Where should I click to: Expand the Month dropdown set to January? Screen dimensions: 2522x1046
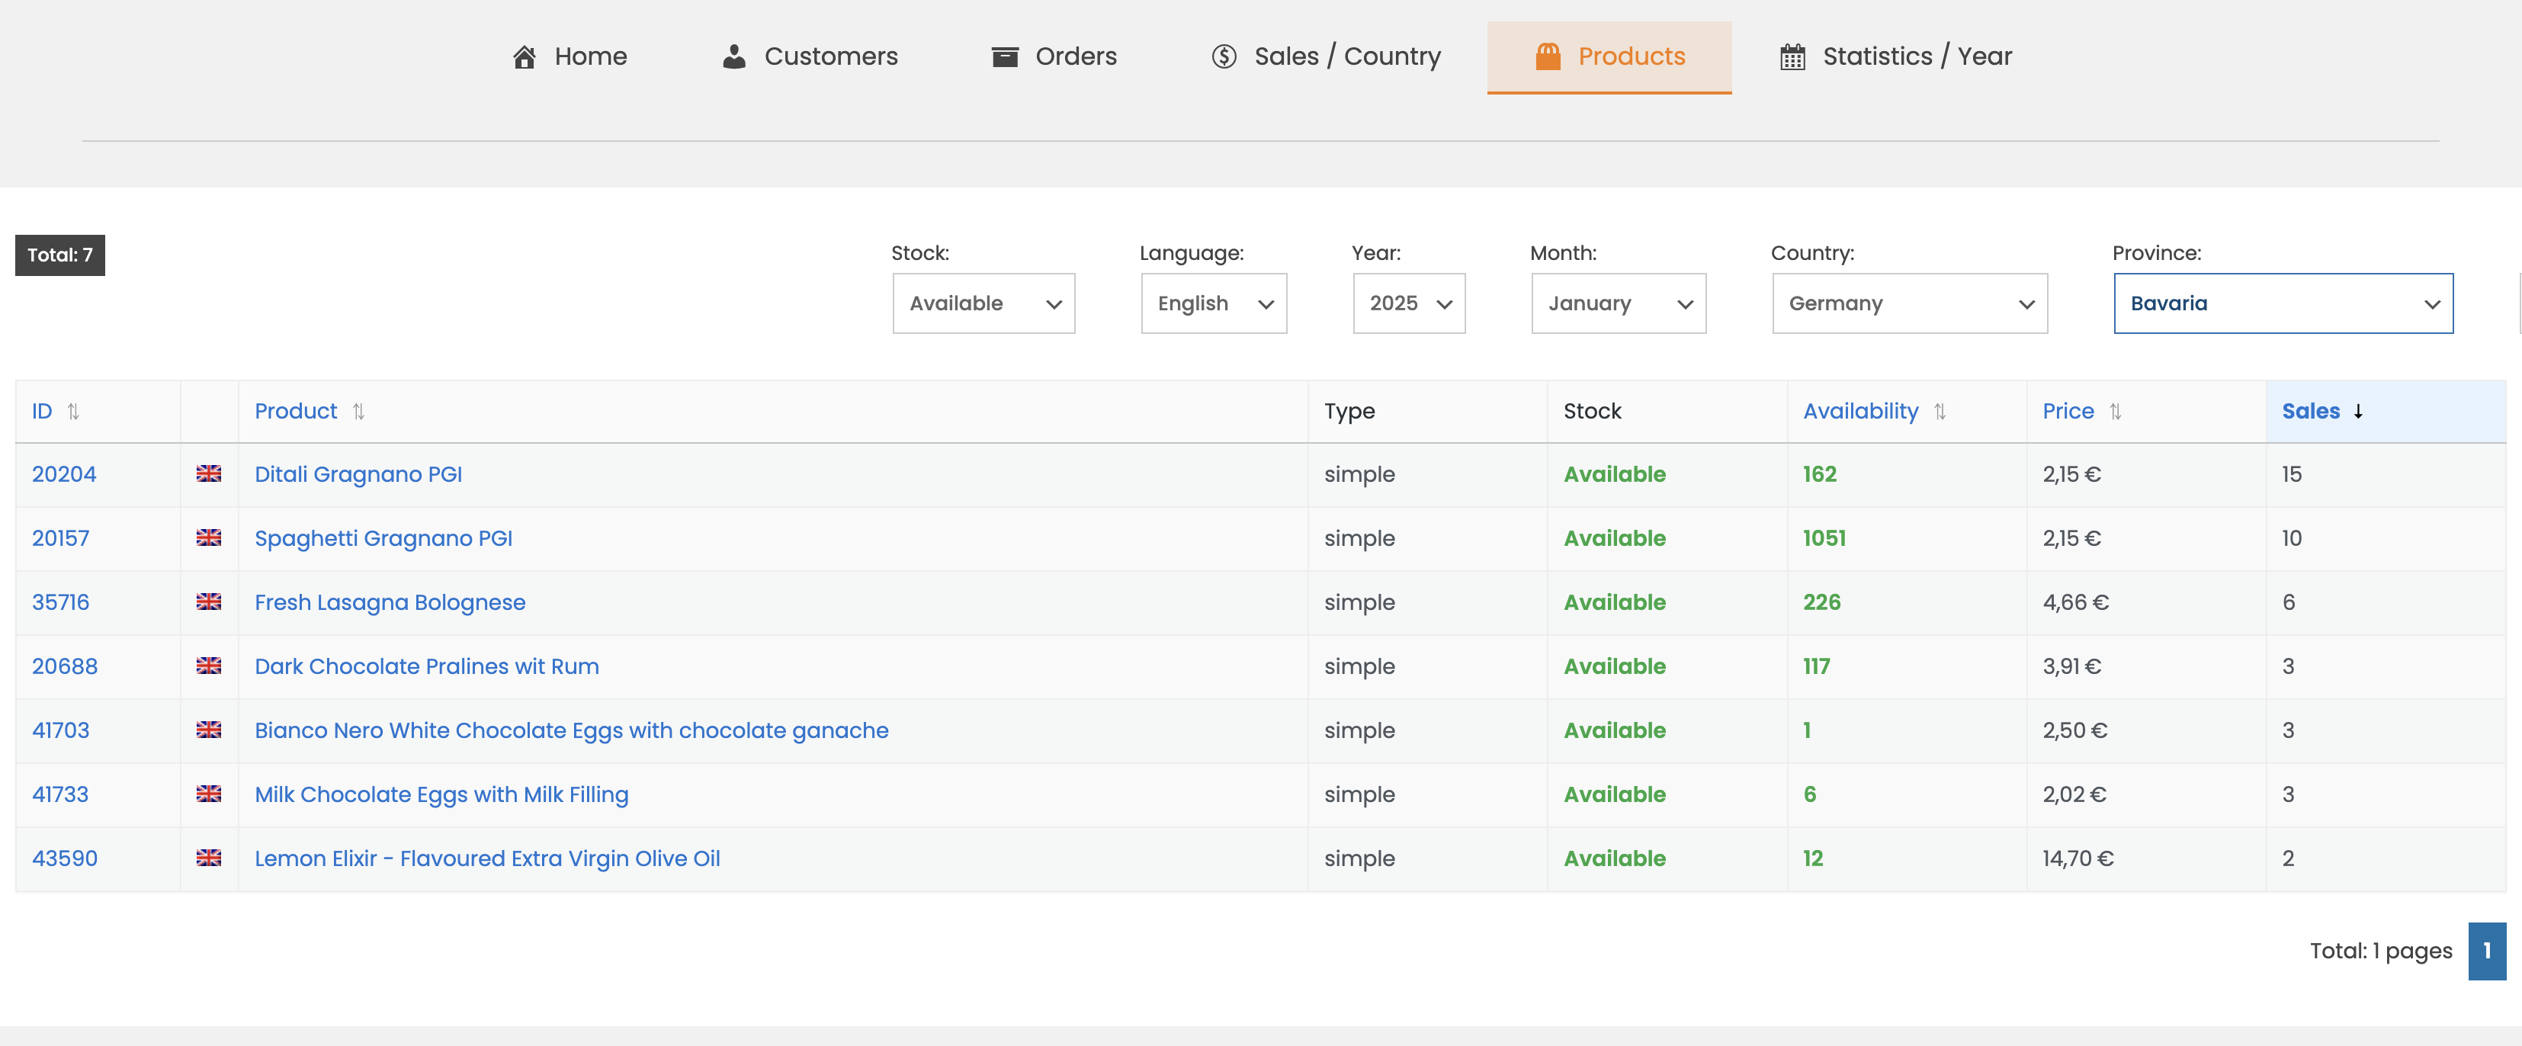pyautogui.click(x=1617, y=303)
